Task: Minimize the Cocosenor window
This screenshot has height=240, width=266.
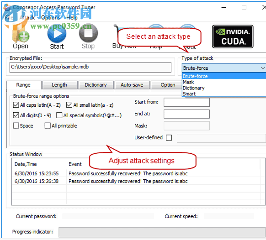Action: tap(223, 7)
